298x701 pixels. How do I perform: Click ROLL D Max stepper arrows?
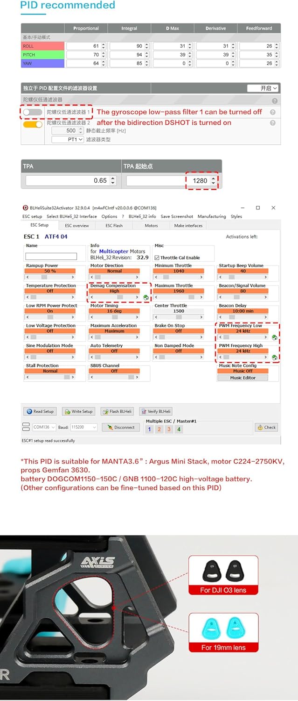pos(190,46)
